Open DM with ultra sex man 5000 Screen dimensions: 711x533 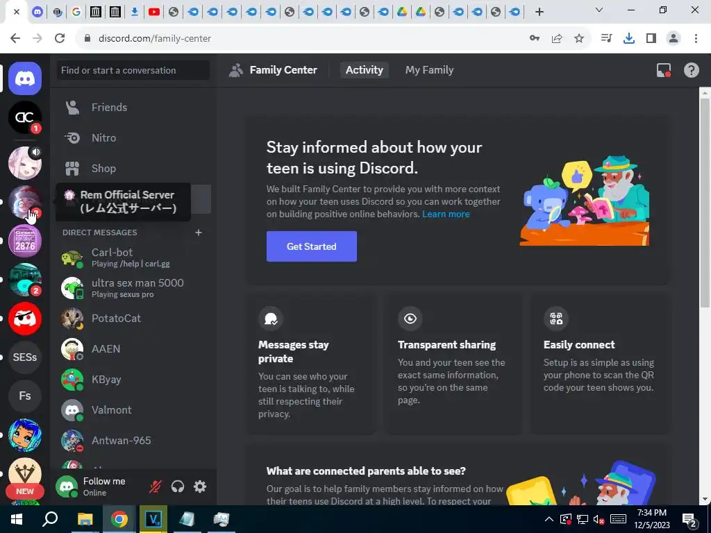tap(133, 287)
